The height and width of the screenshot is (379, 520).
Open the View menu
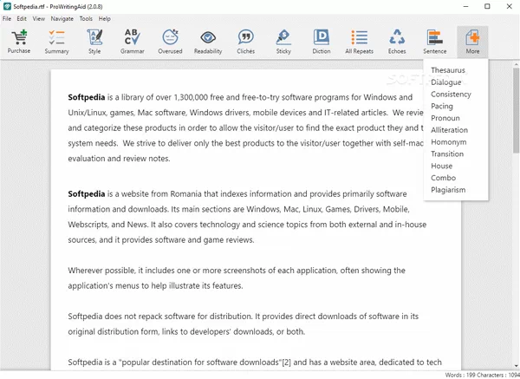coord(38,18)
